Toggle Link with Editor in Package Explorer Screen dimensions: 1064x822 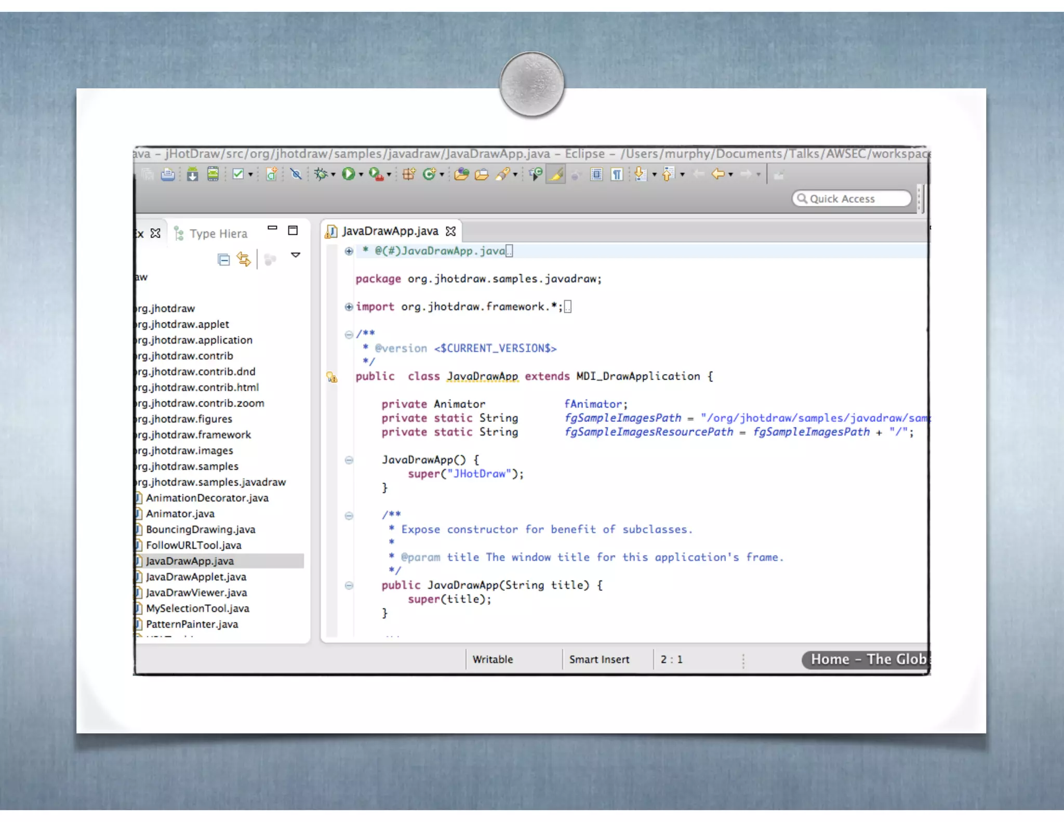tap(243, 259)
